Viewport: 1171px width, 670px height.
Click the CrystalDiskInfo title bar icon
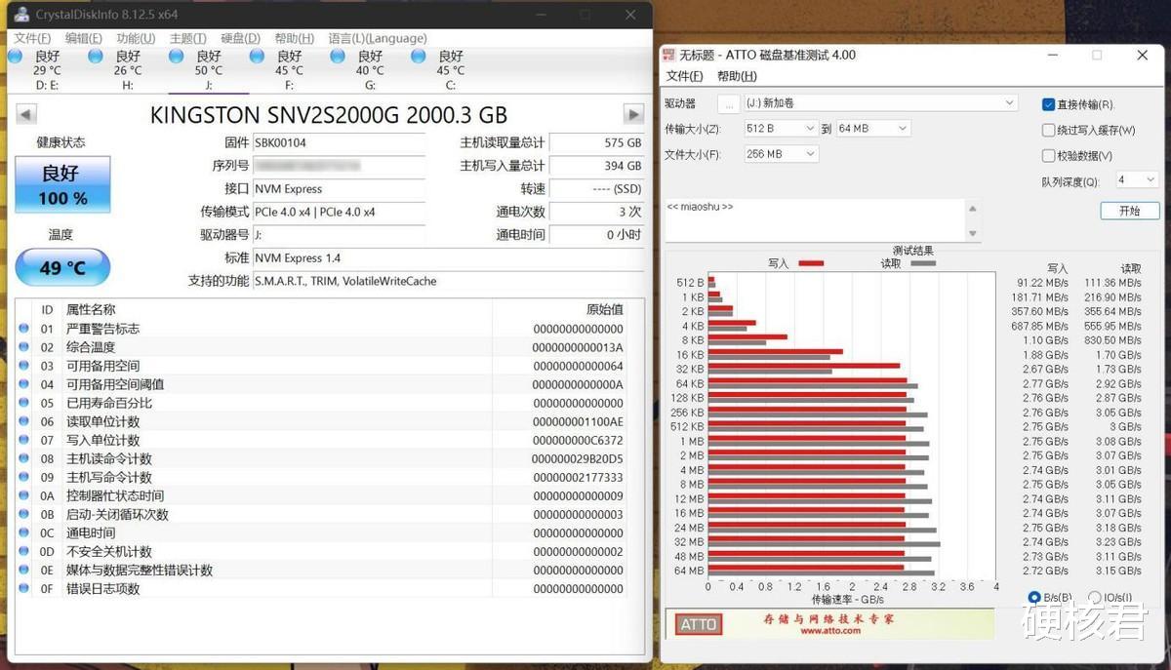click(21, 16)
